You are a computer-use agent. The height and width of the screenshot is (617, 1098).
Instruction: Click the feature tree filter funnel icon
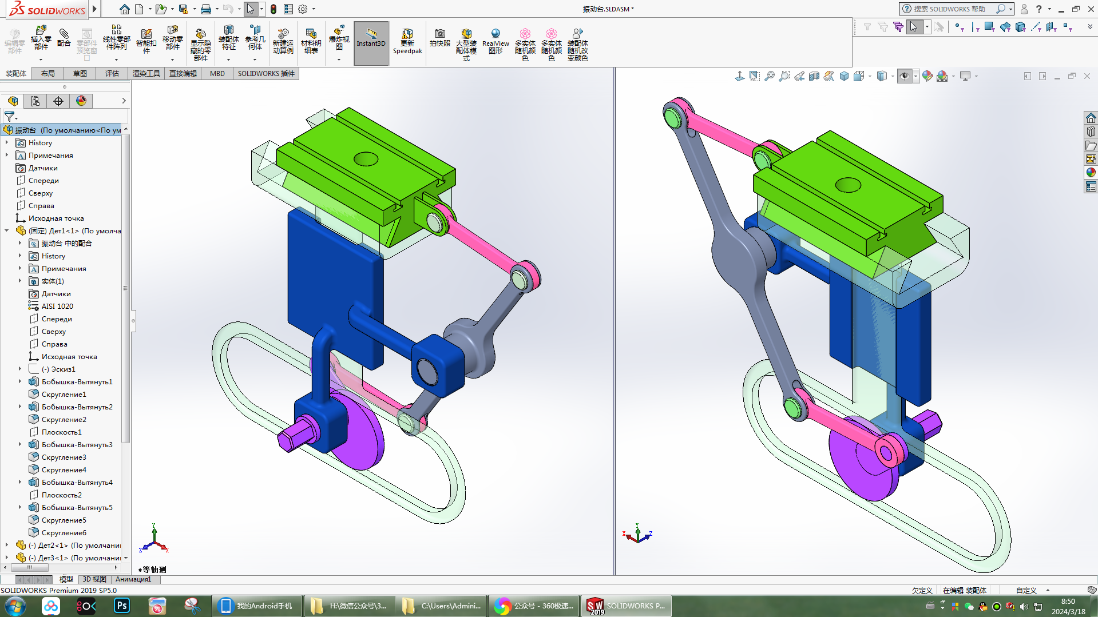[10, 117]
